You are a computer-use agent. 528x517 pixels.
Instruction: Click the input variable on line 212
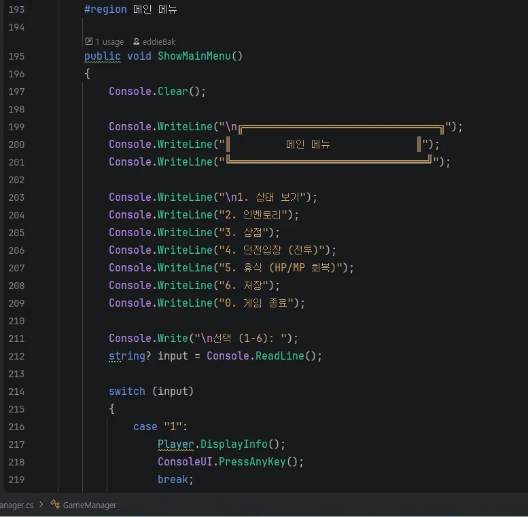tap(173, 356)
